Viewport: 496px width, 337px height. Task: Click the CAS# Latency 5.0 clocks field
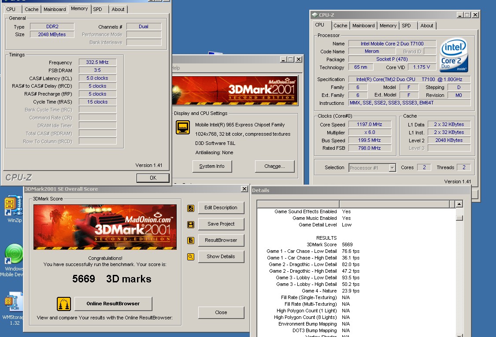97,78
